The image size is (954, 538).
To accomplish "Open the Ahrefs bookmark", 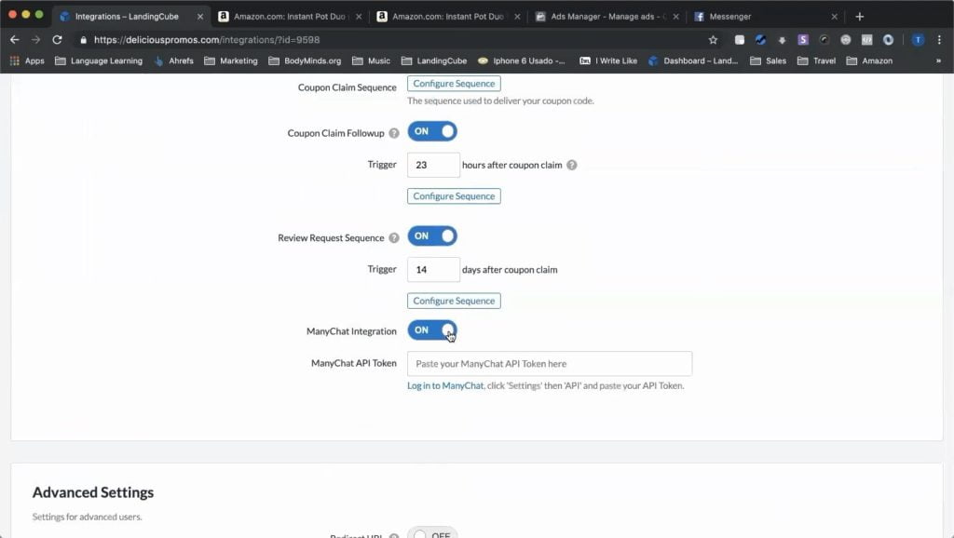I will pos(173,61).
